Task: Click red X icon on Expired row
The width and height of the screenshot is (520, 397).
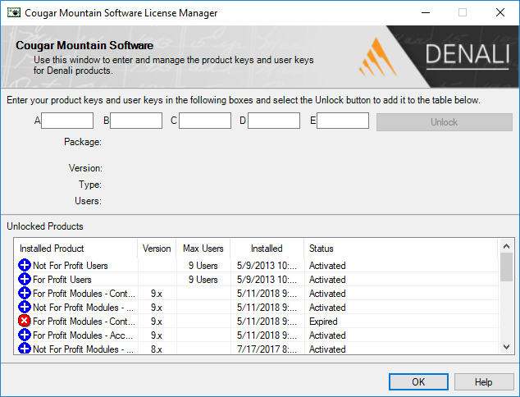Action: [x=25, y=321]
